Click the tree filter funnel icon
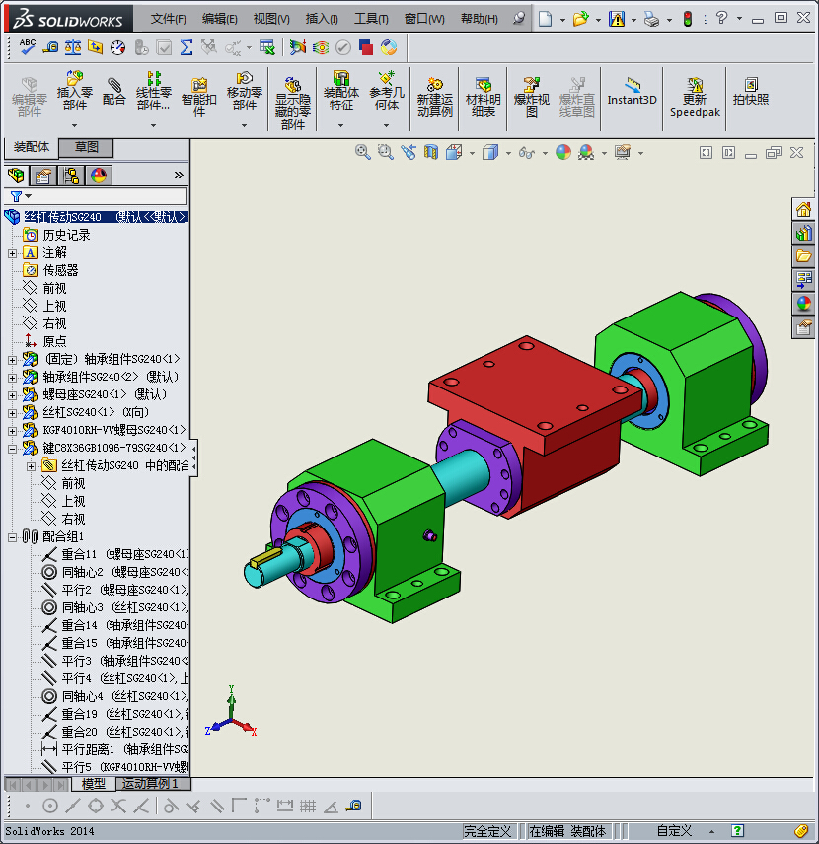819x844 pixels. (16, 196)
